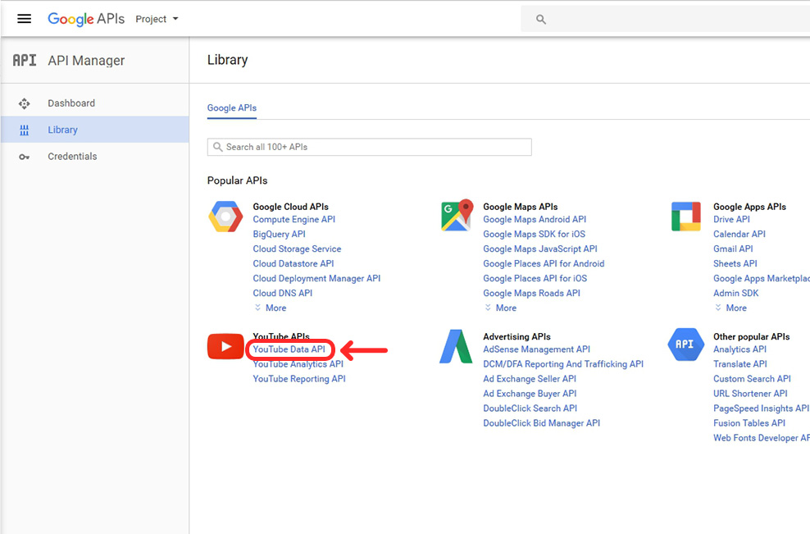Click the Library page title
The image size is (810, 534).
coord(227,60)
